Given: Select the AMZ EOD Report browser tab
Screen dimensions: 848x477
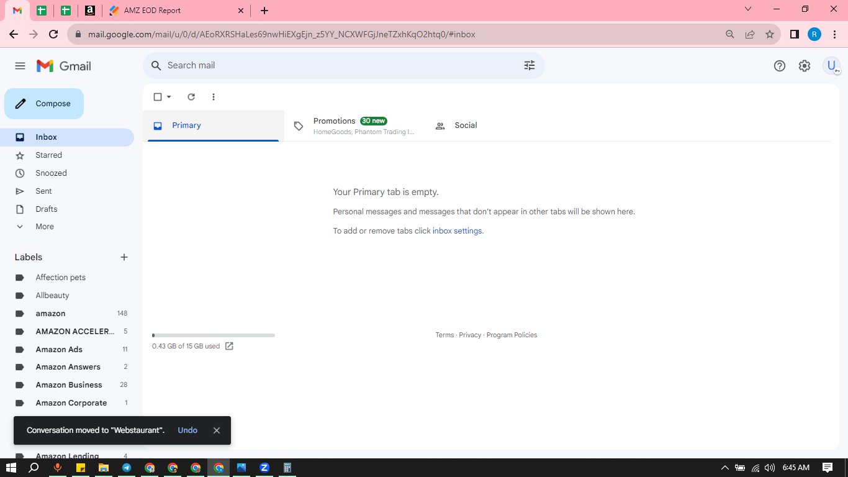Looking at the screenshot, I should tap(176, 11).
